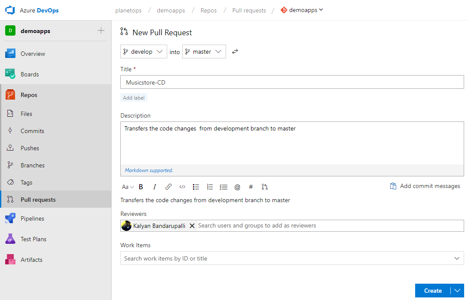Click the Azure DevOps logo icon
The image size is (468, 300).
10,10
